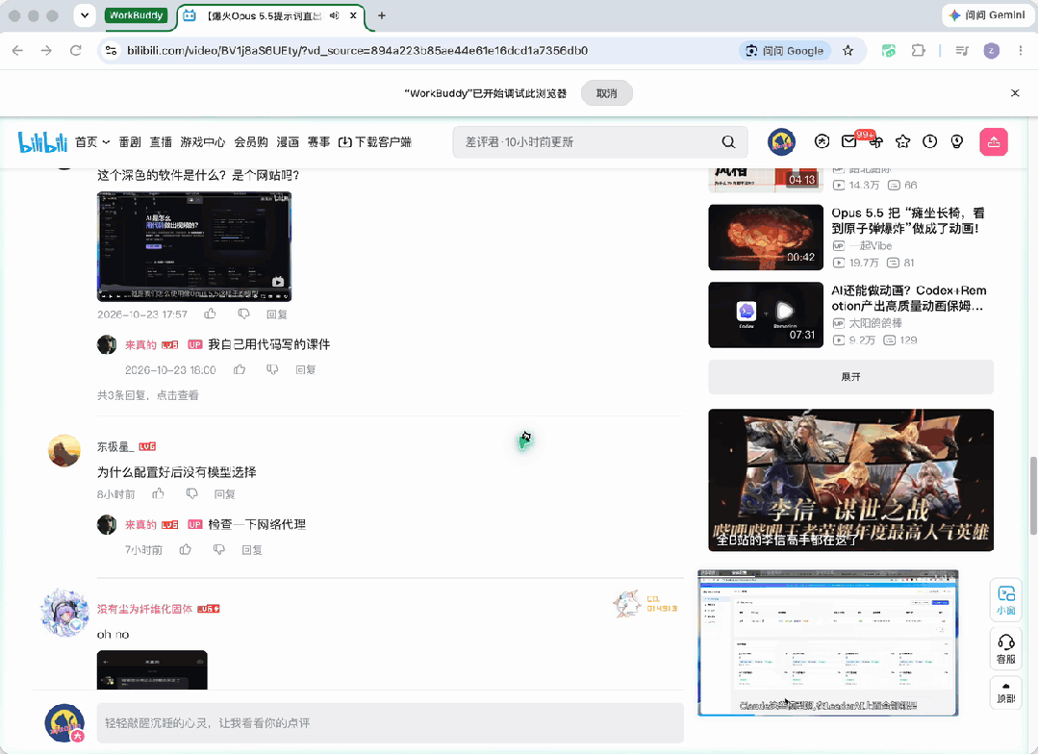Open the screenshot image in the 深色的软件 comment
The height and width of the screenshot is (754, 1038).
point(194,246)
